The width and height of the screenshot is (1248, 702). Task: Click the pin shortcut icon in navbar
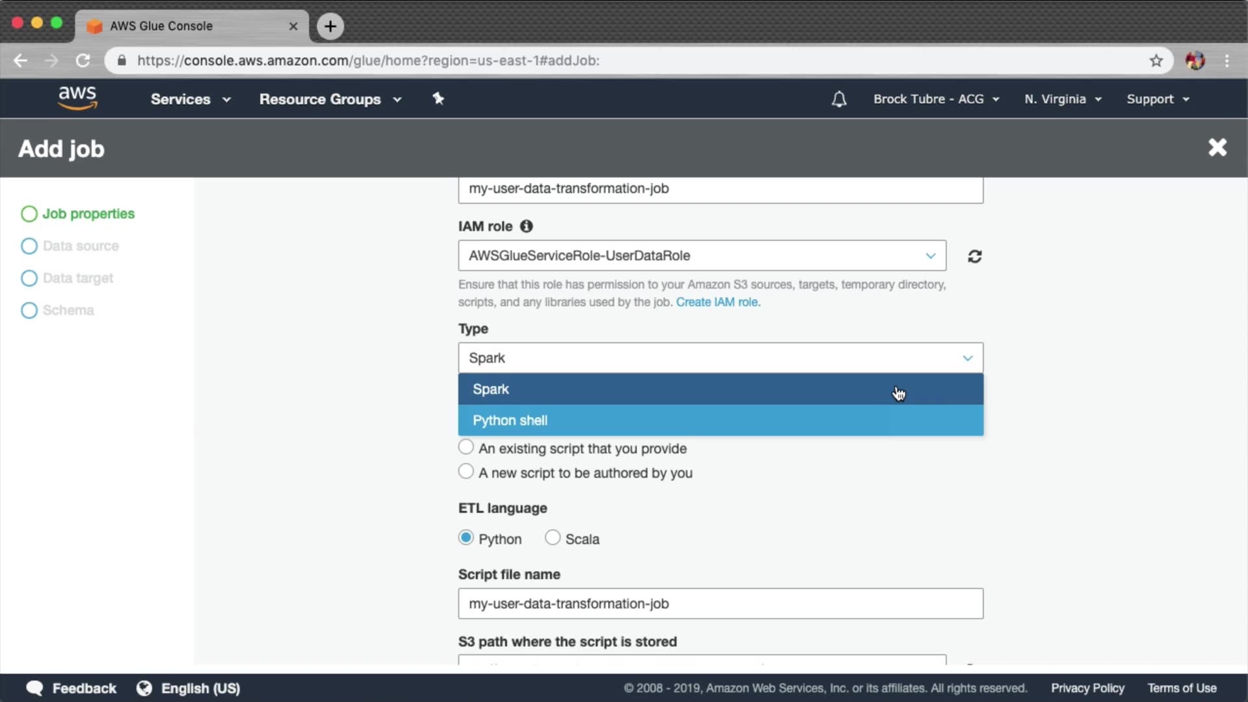pos(438,99)
